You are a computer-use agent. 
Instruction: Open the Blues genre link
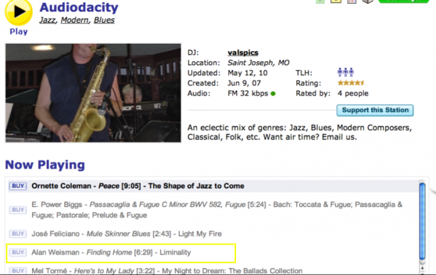pos(104,21)
